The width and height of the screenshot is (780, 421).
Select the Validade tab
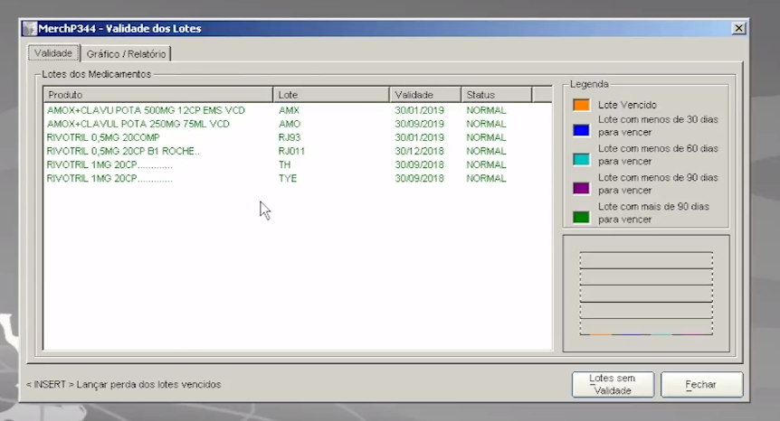[52, 53]
